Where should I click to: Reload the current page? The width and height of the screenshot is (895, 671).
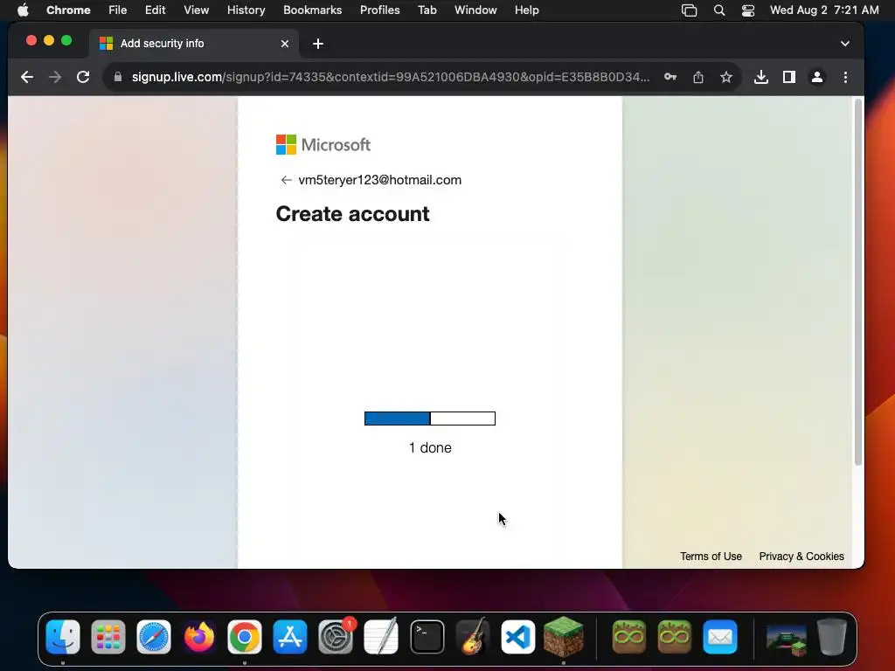pos(83,77)
